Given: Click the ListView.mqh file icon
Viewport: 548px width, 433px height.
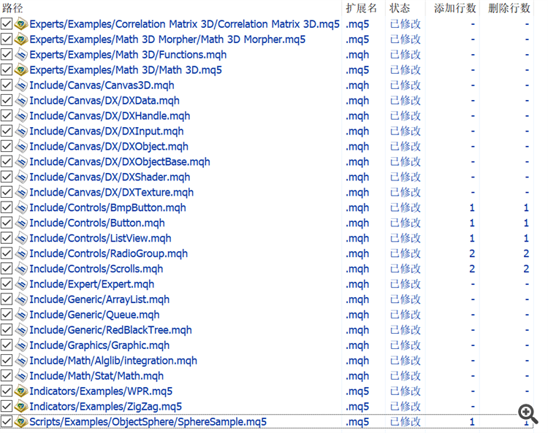Looking at the screenshot, I should pyautogui.click(x=21, y=238).
